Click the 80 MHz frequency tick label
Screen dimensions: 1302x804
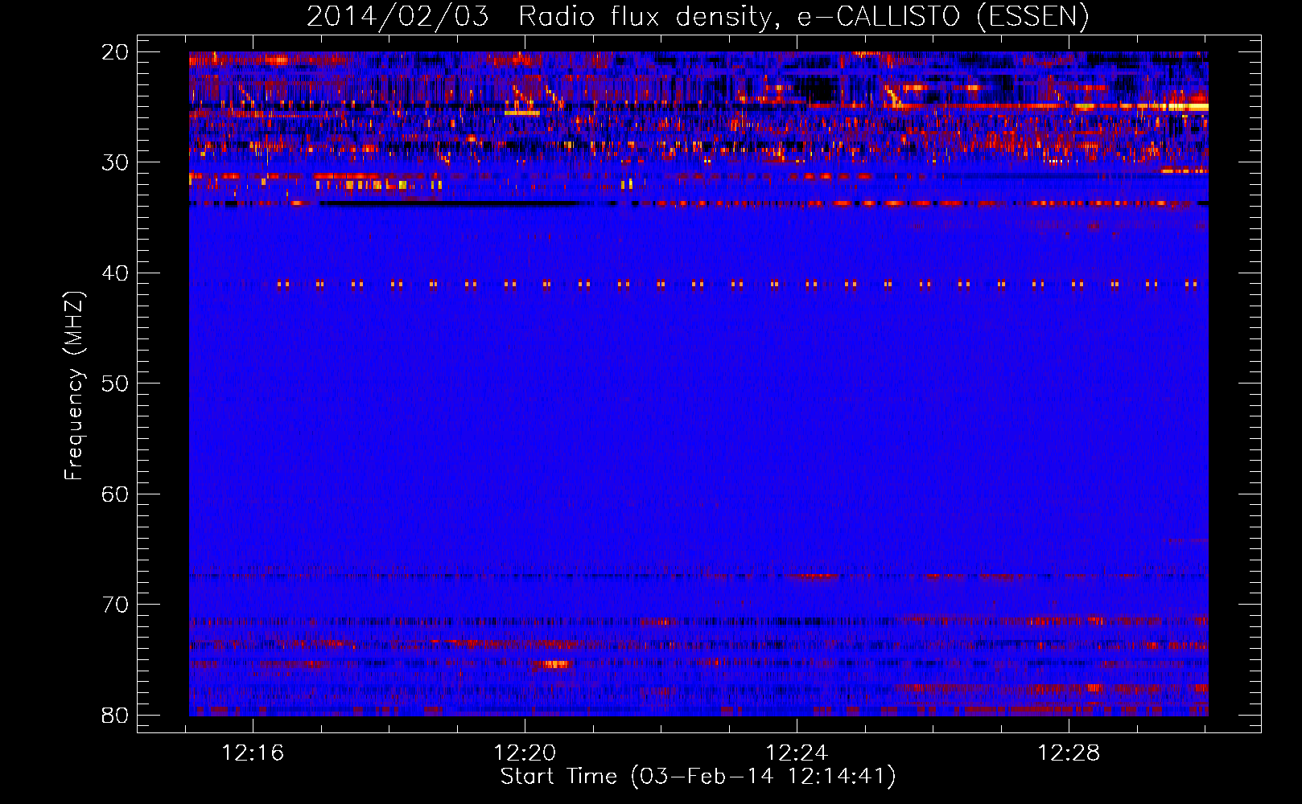115,716
